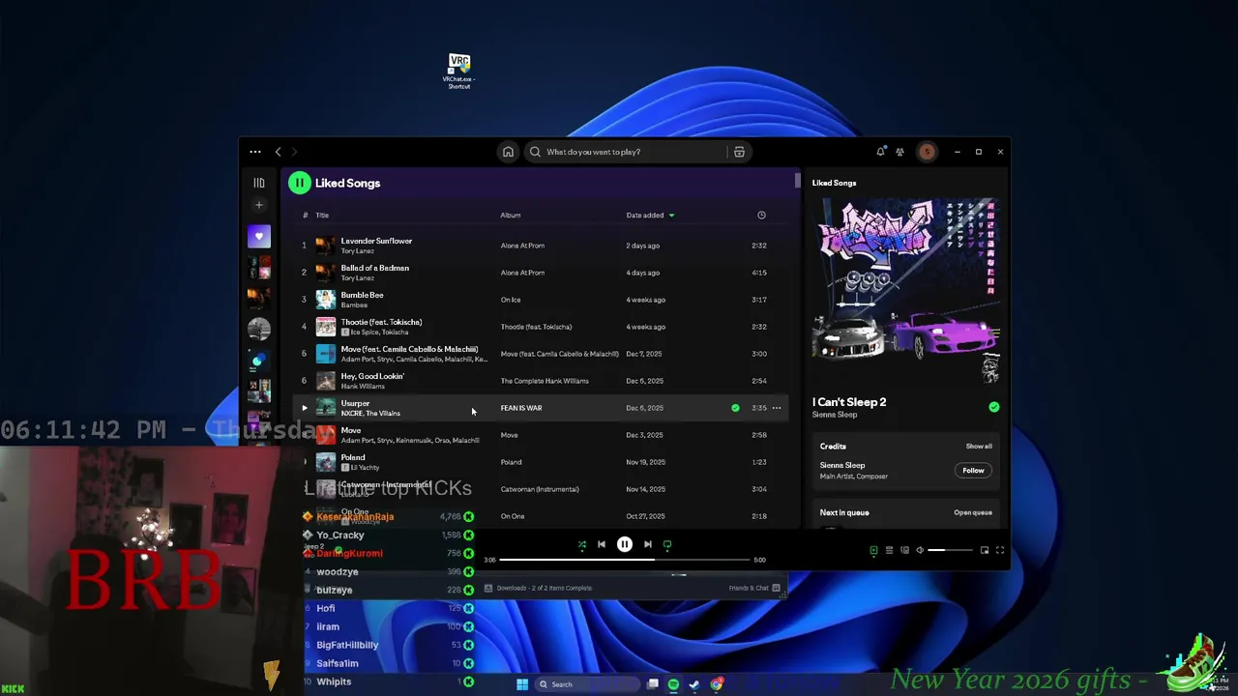Show all credits
Screen dimensions: 1238x696
pos(979,447)
